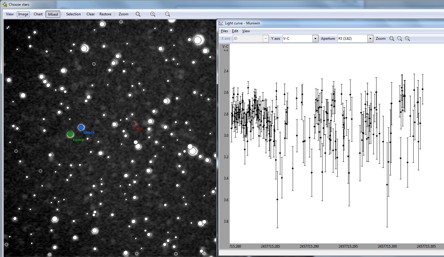Click the Clear button in toolbar

(90, 14)
